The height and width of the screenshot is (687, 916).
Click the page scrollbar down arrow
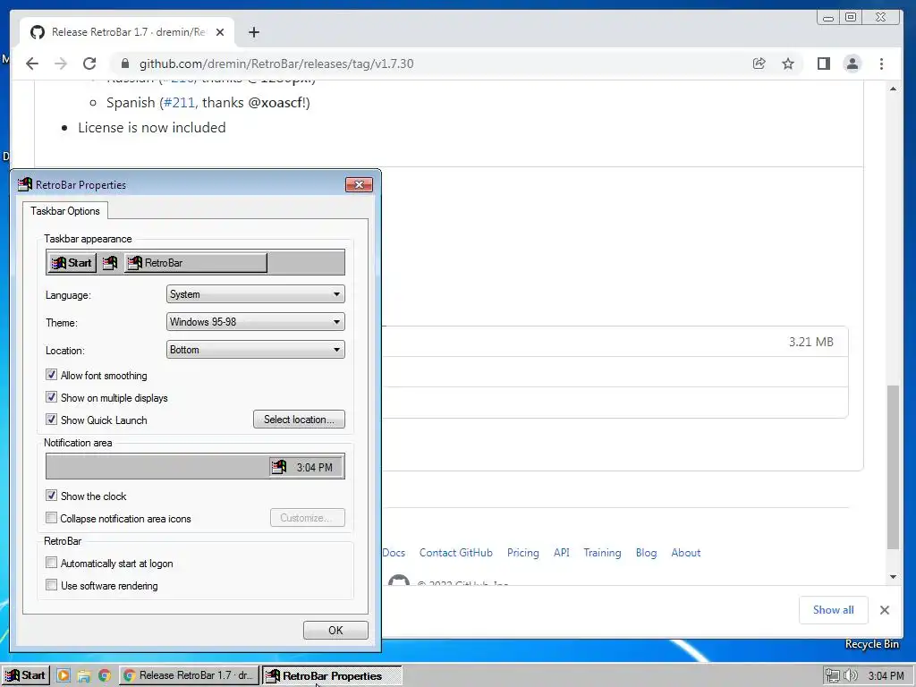click(x=893, y=577)
